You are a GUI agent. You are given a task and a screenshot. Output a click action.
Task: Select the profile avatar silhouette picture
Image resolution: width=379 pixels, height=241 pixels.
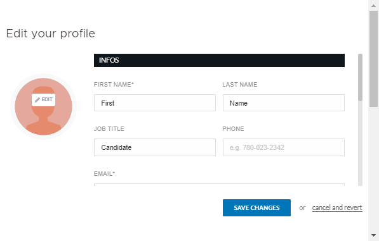44,106
